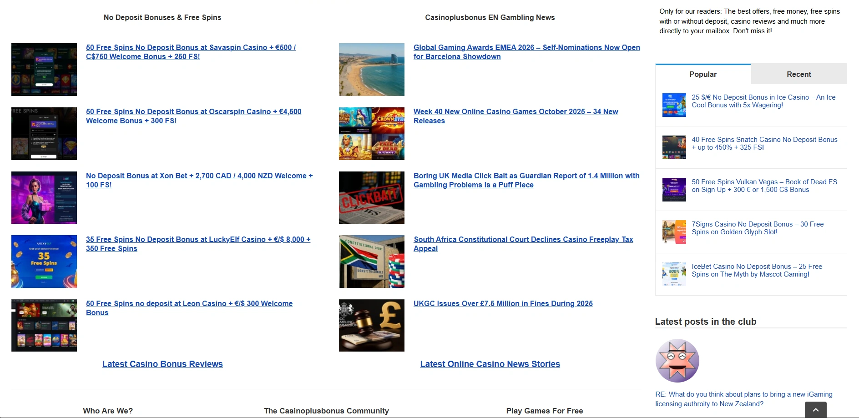Open the New Zealand iGaming licensing club post

744,399
